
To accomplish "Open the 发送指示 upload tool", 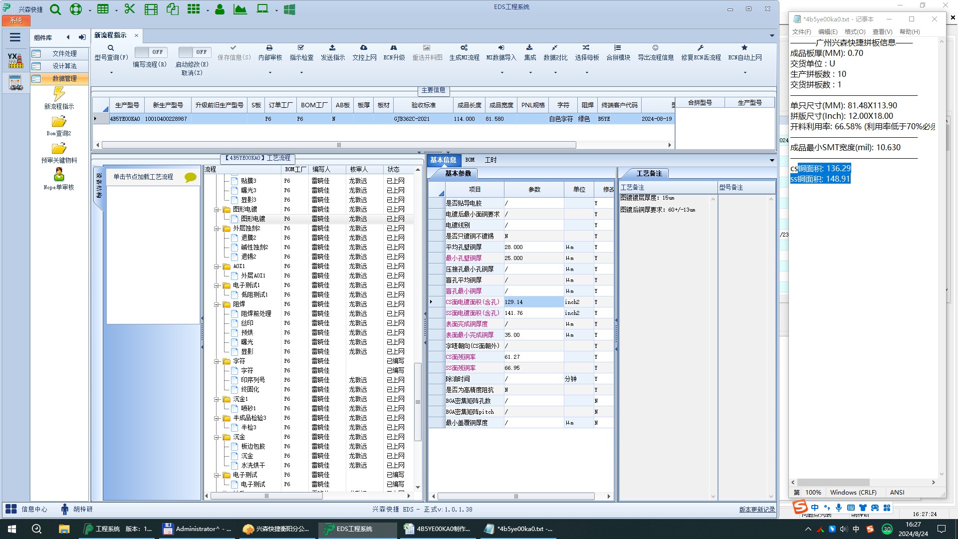I will (332, 48).
